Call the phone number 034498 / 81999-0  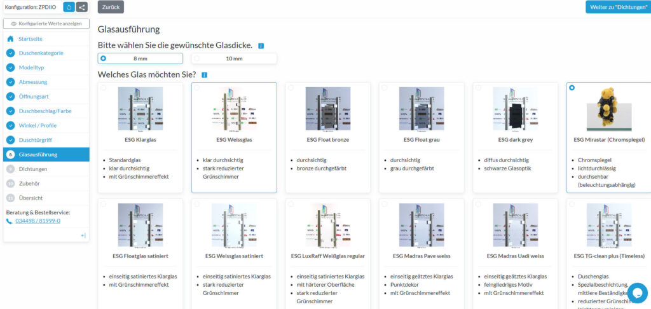38,221
